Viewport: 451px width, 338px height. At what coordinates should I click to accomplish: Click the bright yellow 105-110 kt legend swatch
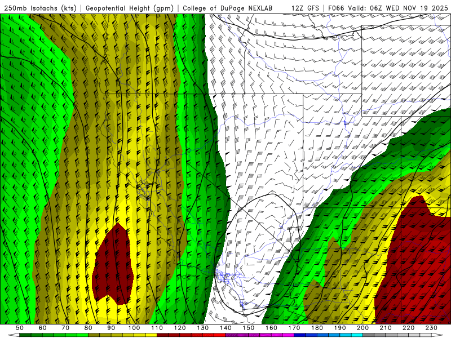click(151, 335)
